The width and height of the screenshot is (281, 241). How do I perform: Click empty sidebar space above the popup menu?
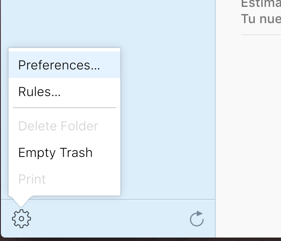107,23
